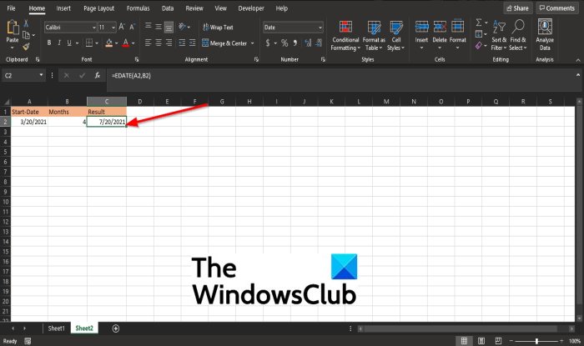Open the Calibri font name dropdown
Screen dimensions: 584x346
(x=93, y=28)
